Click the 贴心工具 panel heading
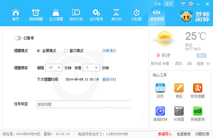This screenshot has width=213, height=138. click(x=160, y=75)
